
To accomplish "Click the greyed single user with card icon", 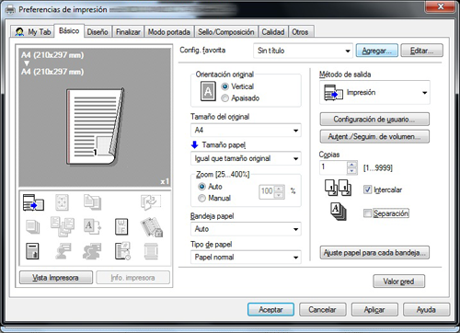I will (x=63, y=251).
